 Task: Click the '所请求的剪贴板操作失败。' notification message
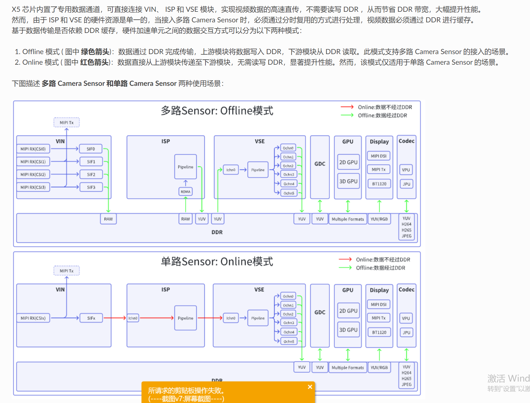click(x=186, y=391)
